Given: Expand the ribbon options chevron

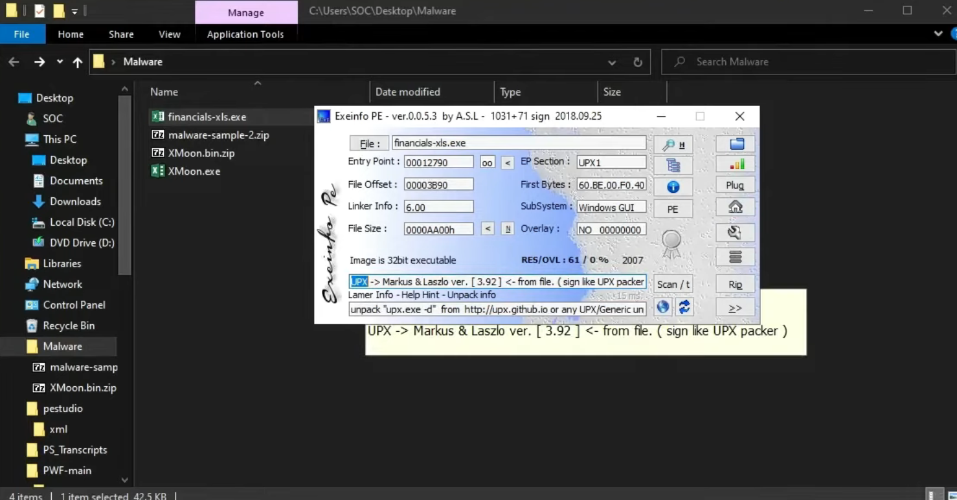Looking at the screenshot, I should 938,34.
